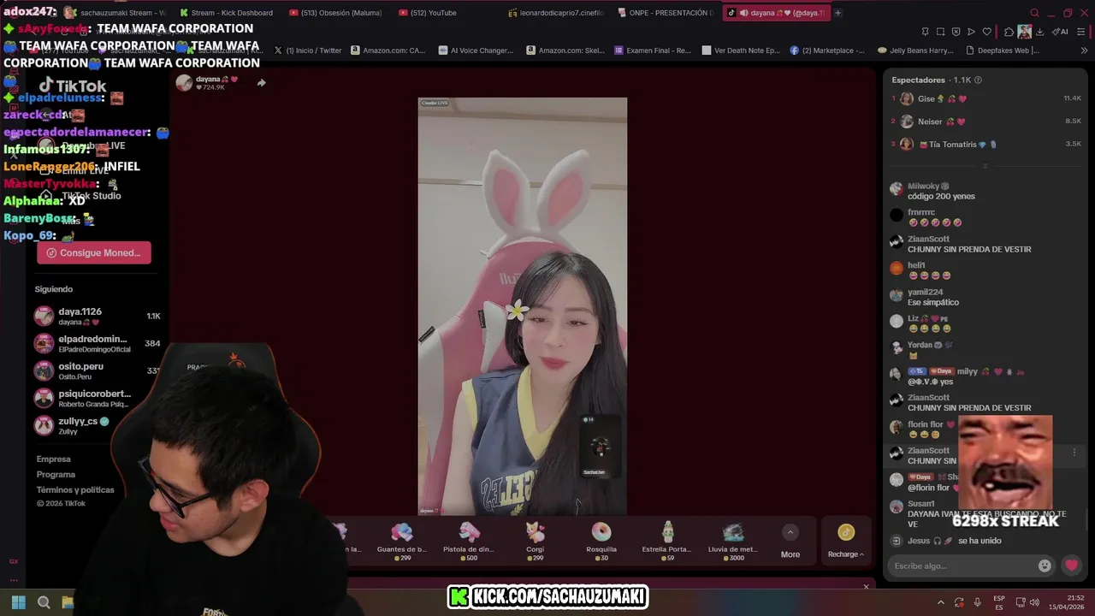Share dayana's live stream via arrow icon
This screenshot has height=616, width=1095.
point(261,83)
